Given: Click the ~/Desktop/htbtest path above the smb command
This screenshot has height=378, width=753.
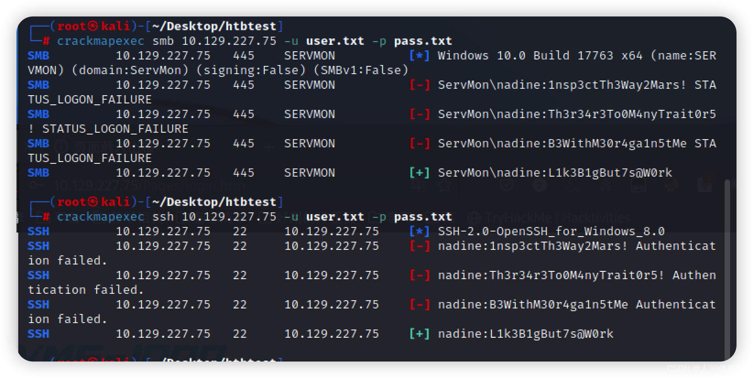Looking at the screenshot, I should tap(214, 27).
